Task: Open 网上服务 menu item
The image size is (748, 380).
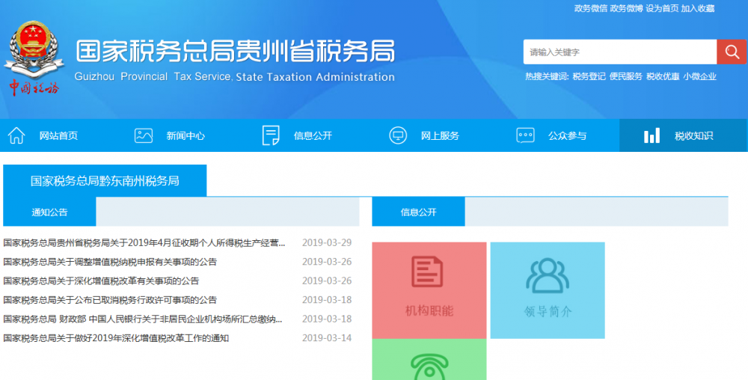Action: coord(440,136)
